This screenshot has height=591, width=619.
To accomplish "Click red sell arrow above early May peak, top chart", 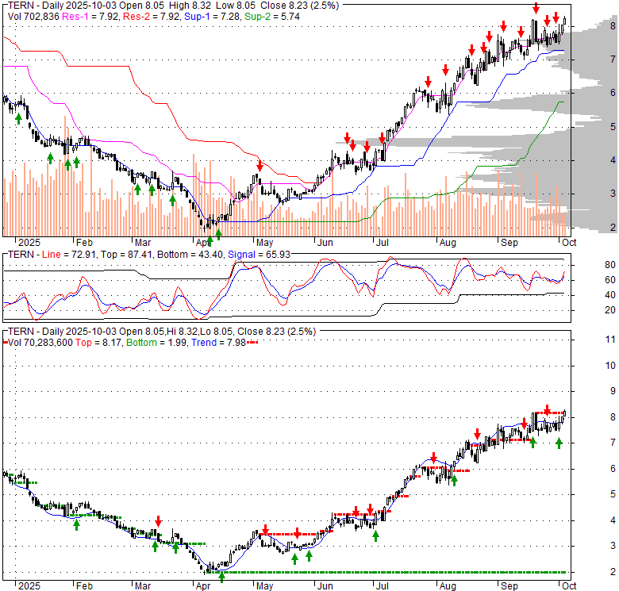I will pyautogui.click(x=260, y=164).
